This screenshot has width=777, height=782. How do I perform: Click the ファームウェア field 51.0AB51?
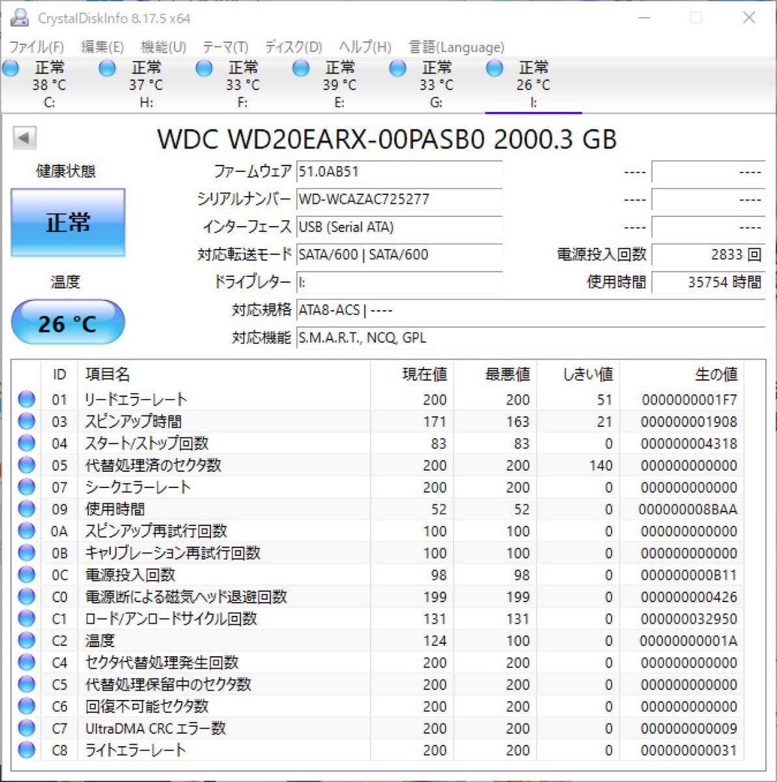point(399,172)
